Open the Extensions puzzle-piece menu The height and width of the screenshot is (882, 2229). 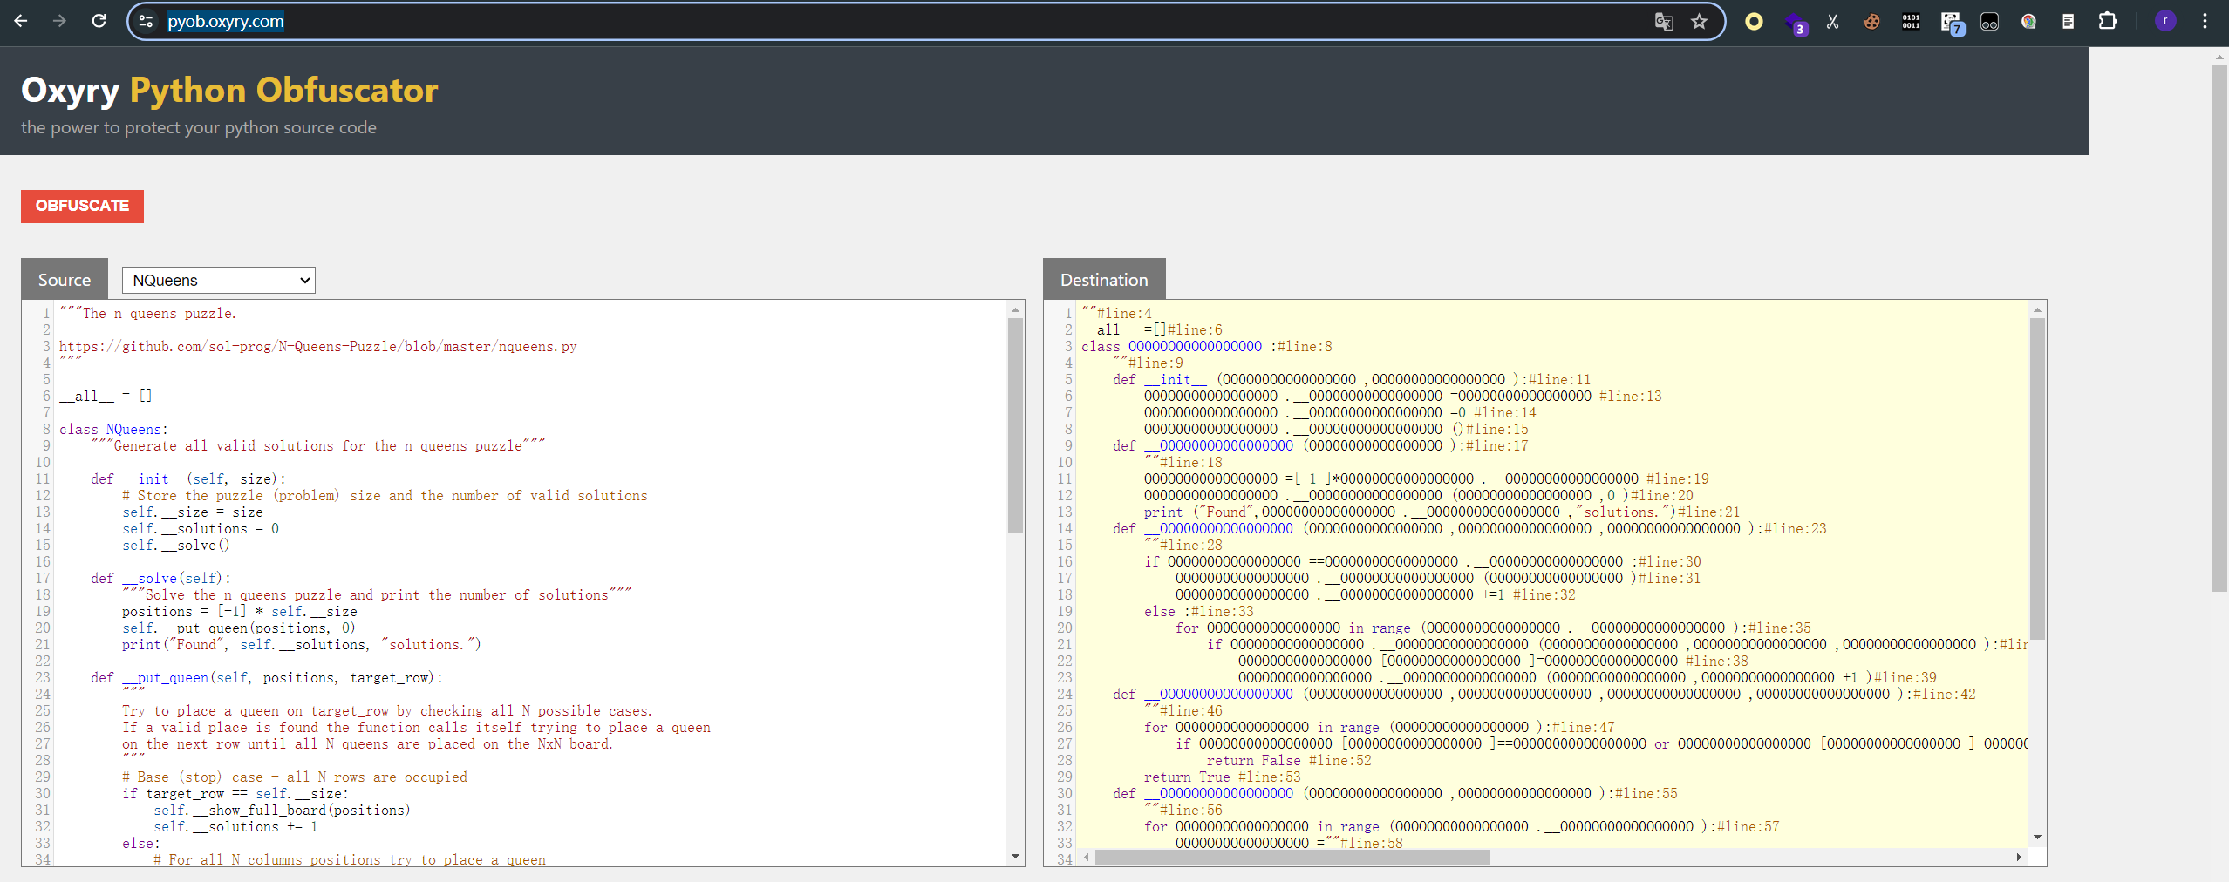(2108, 22)
